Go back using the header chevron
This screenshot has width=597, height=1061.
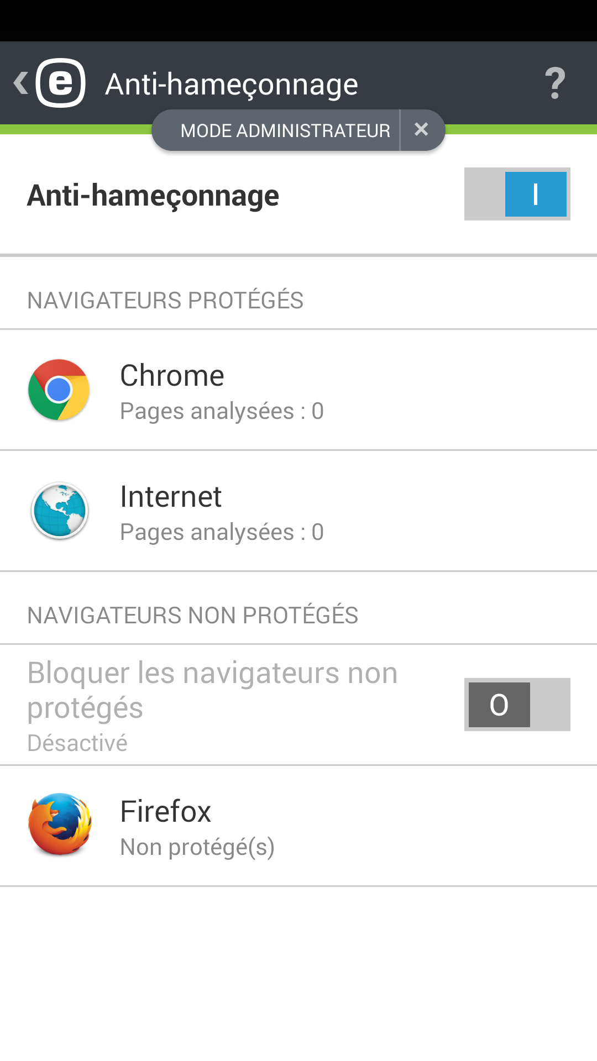click(x=20, y=83)
